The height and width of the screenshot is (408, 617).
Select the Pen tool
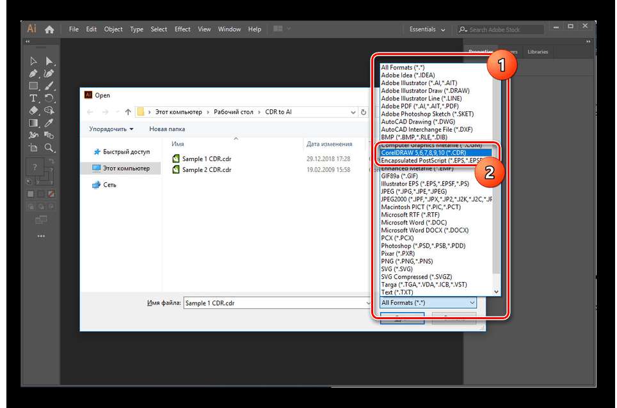(33, 74)
